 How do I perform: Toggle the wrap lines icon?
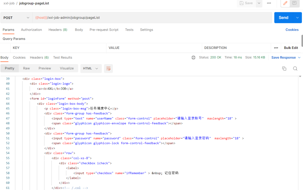point(108,69)
